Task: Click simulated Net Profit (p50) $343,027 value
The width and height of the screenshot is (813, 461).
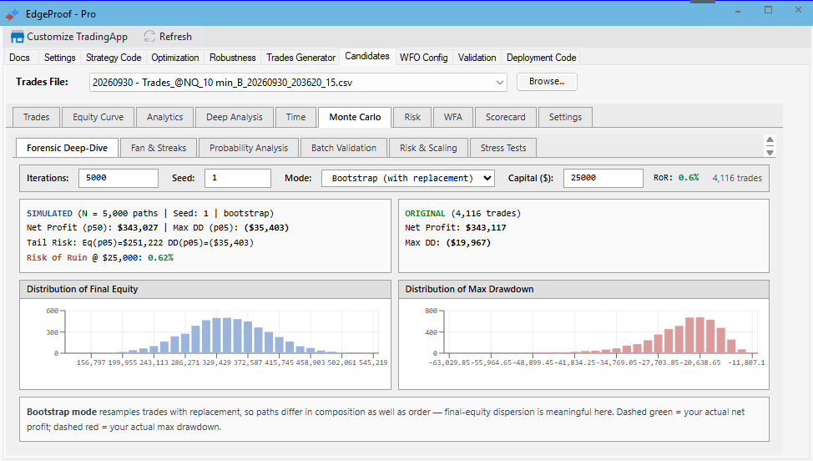Action: (138, 228)
